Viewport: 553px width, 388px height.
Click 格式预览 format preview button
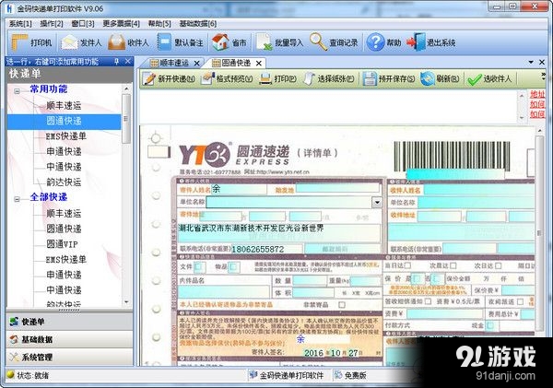(x=227, y=78)
